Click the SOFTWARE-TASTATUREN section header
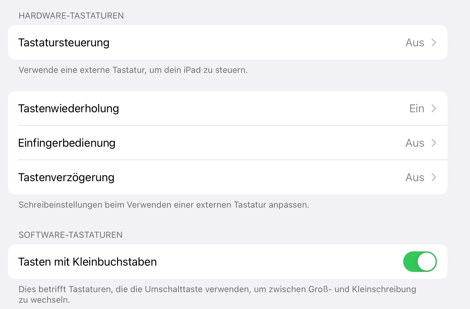 point(70,235)
